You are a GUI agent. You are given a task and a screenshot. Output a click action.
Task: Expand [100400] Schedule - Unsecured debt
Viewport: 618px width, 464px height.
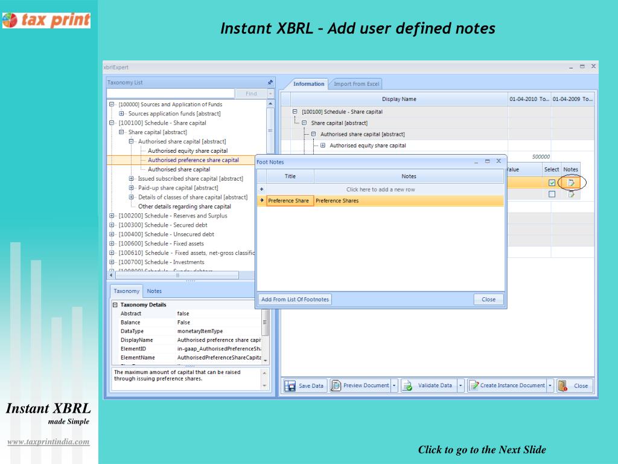coord(112,234)
